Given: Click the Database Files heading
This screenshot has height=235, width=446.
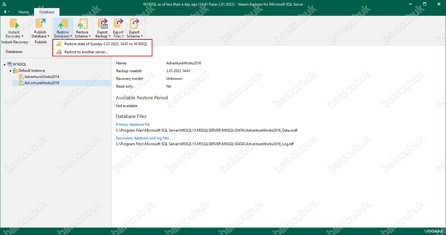Looking at the screenshot, I should [x=131, y=116].
